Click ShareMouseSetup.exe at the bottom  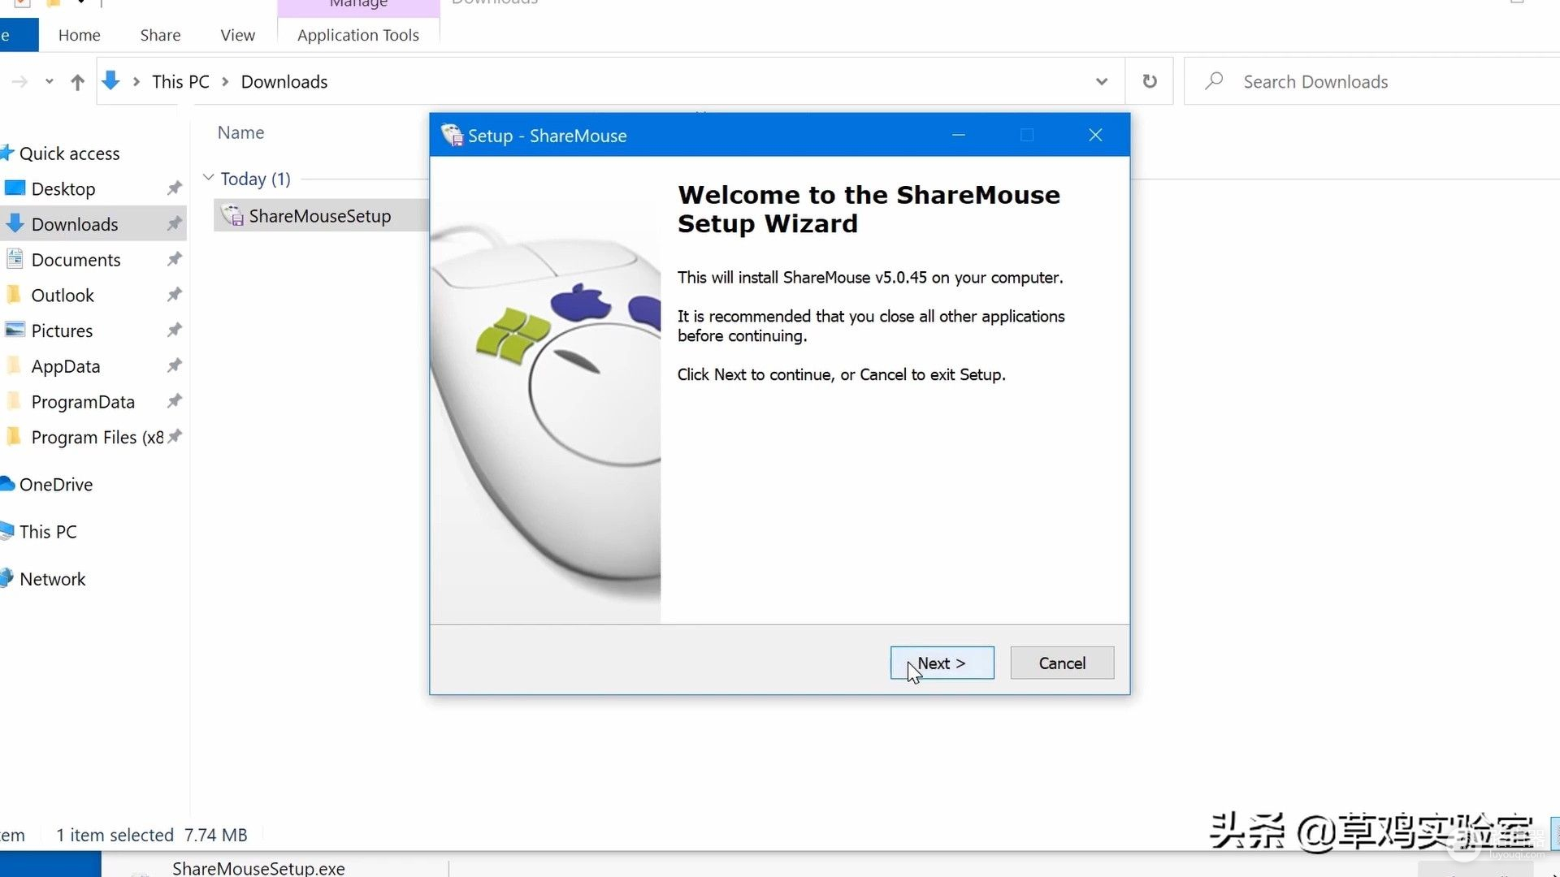point(258,868)
